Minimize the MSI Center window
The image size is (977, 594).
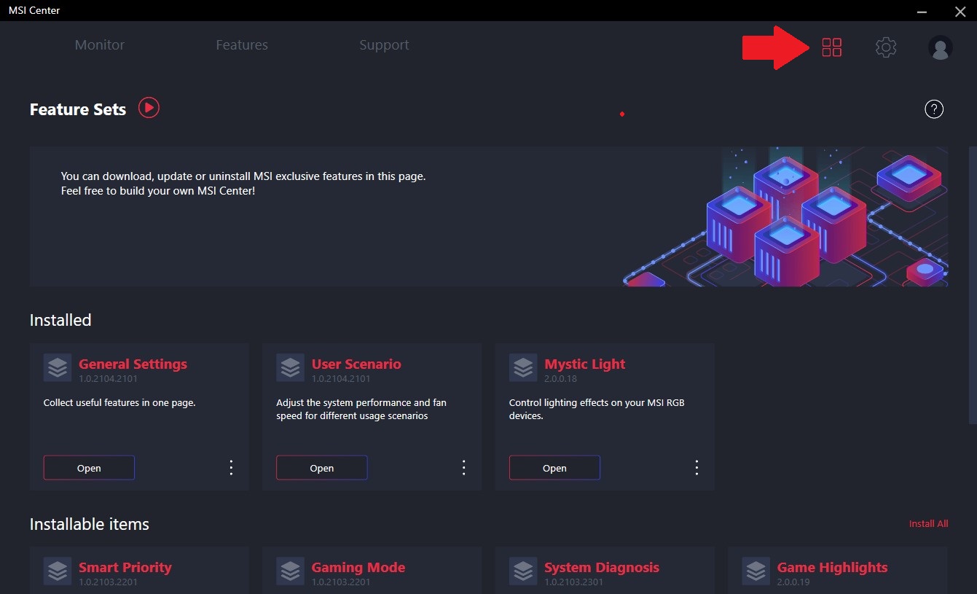point(923,11)
